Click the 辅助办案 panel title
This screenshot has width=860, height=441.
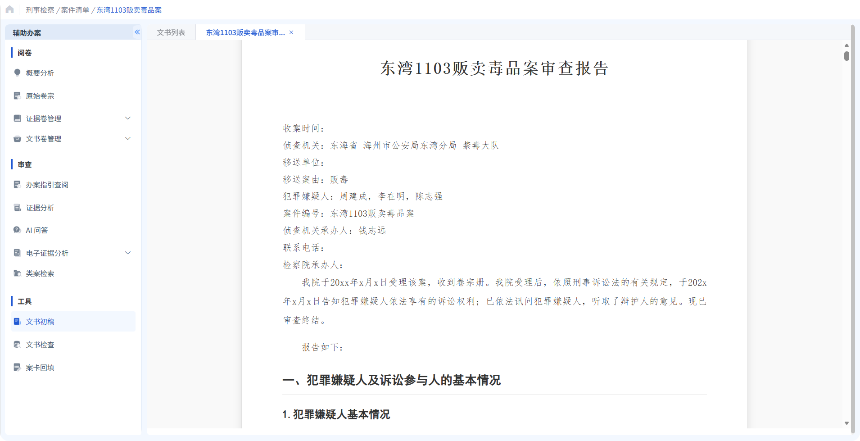coord(27,33)
